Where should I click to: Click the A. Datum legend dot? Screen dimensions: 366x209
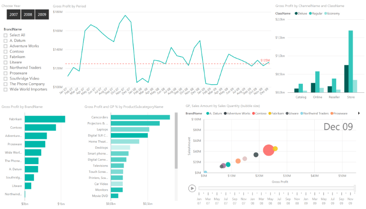[x=208, y=113]
